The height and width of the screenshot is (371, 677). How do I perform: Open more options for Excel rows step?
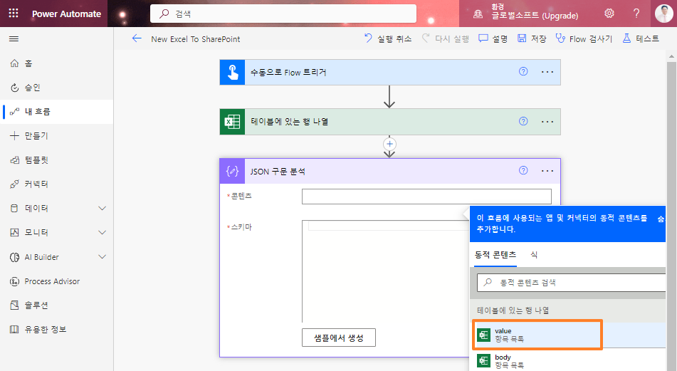click(547, 122)
